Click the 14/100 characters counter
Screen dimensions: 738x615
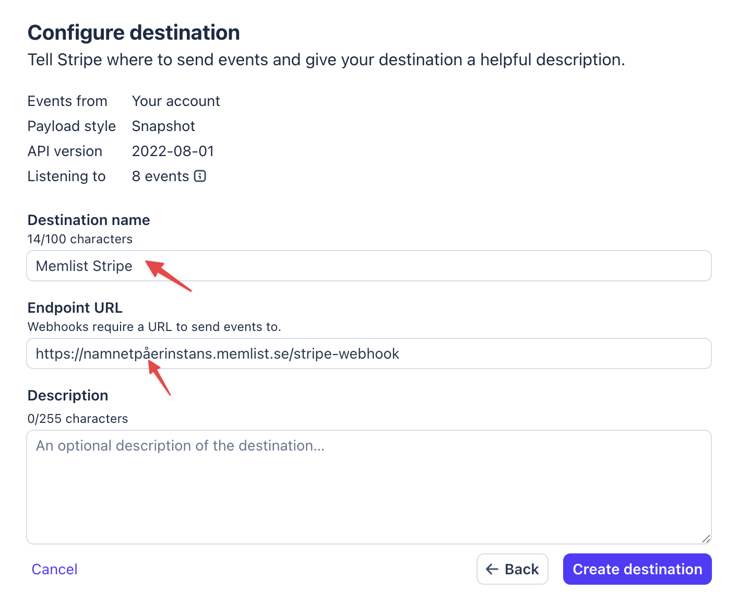pyautogui.click(x=80, y=239)
